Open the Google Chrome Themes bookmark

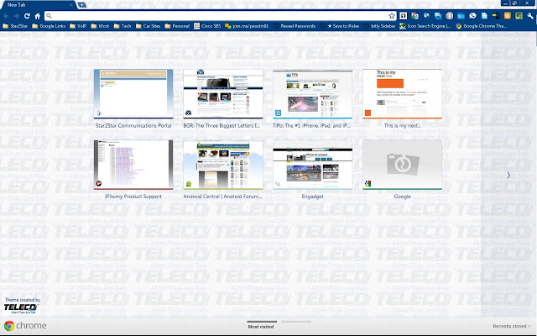tap(482, 26)
